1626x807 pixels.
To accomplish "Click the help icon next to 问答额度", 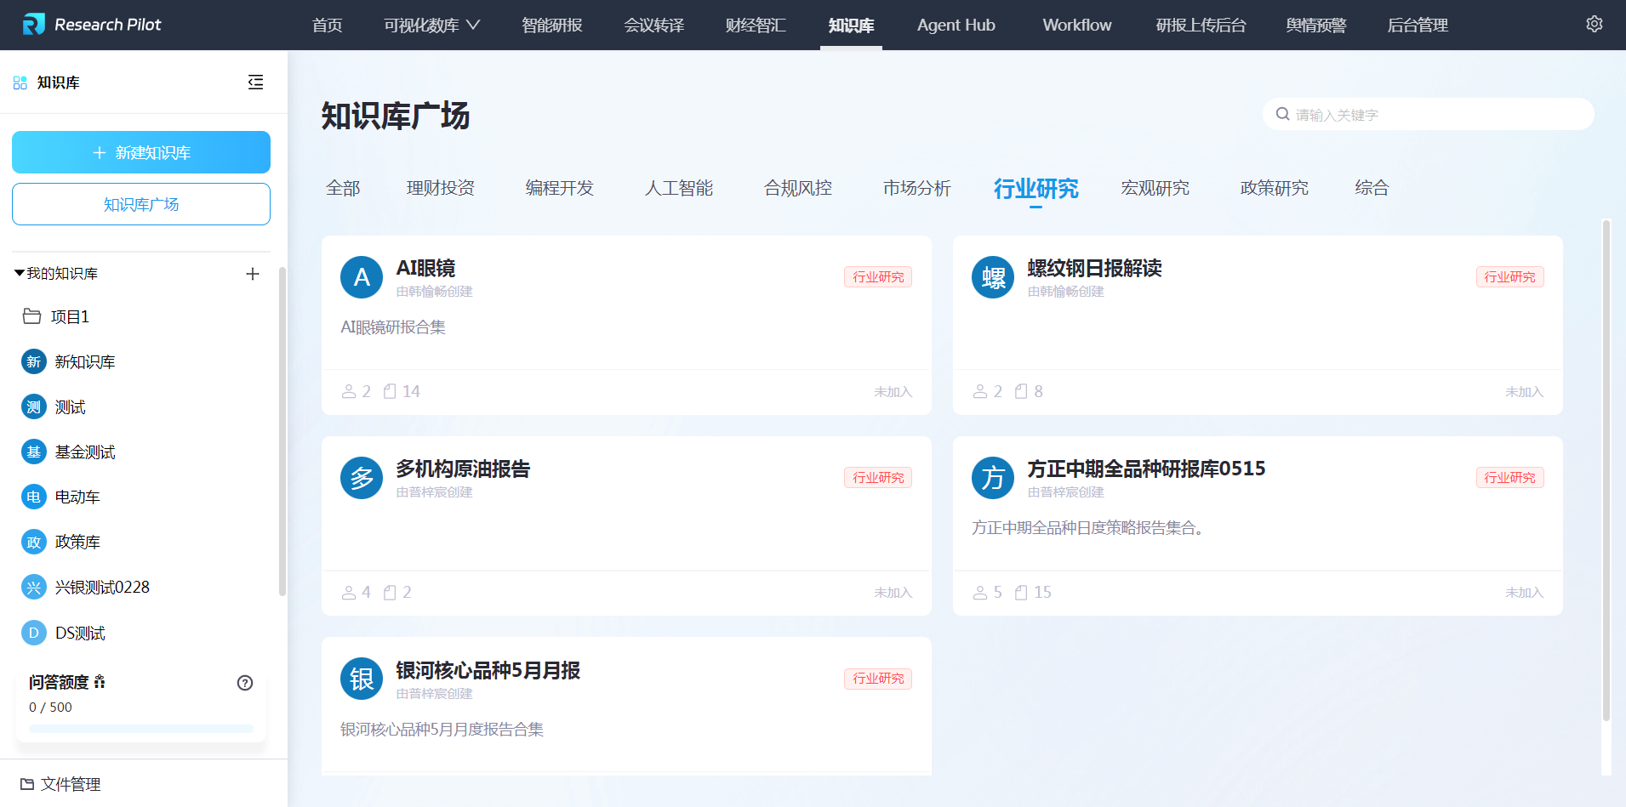I will coord(245,683).
